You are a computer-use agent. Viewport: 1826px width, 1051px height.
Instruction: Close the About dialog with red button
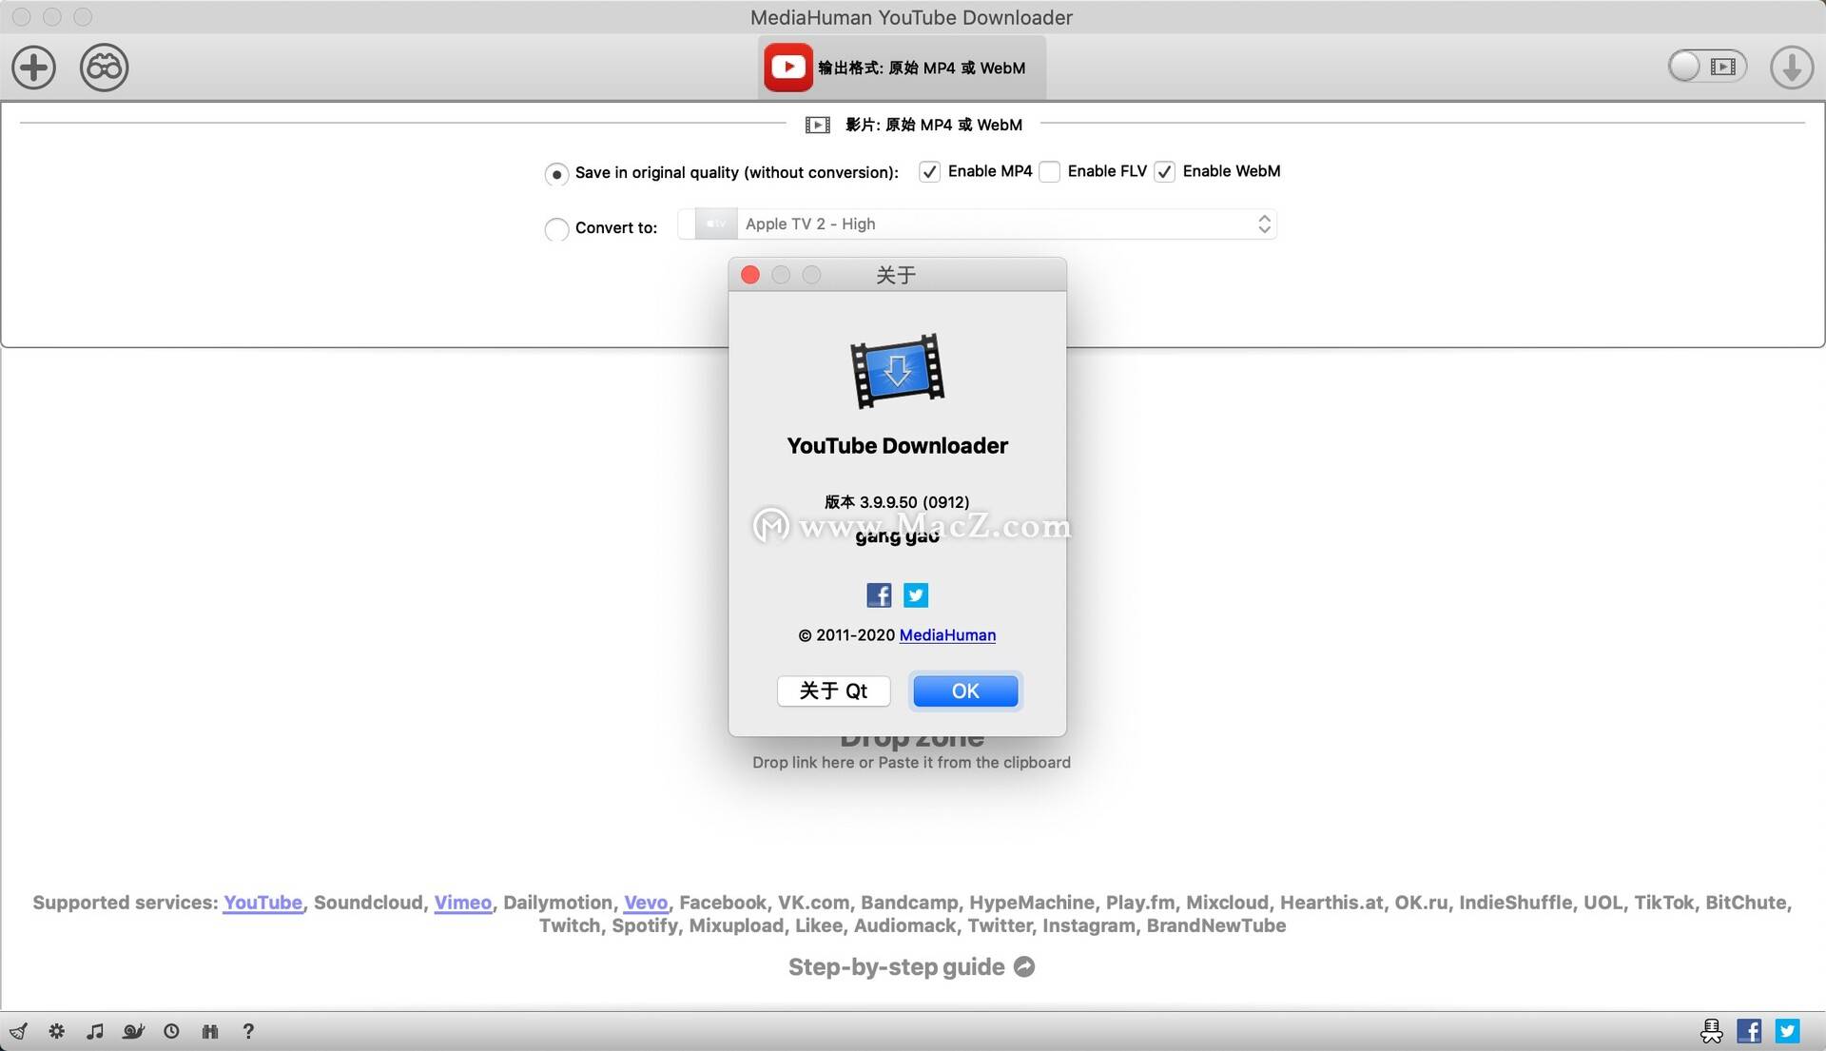(750, 275)
